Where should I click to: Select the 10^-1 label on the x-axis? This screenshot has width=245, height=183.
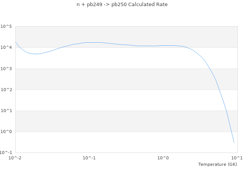click(x=89, y=158)
